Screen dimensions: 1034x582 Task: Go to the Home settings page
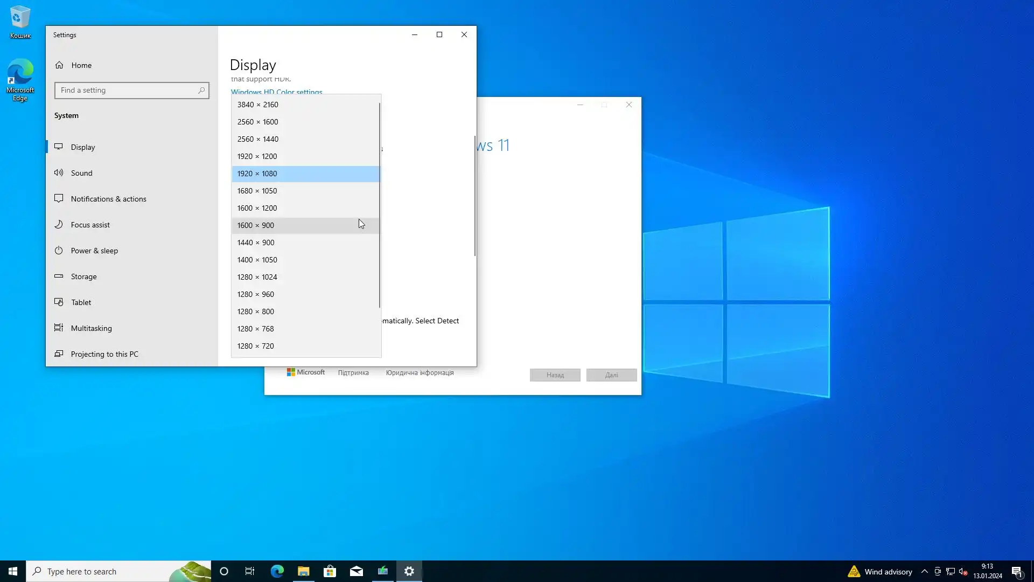tap(81, 65)
